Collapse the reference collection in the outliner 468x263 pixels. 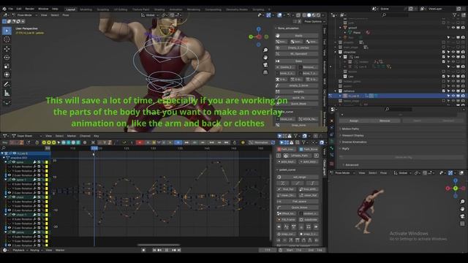click(x=336, y=91)
